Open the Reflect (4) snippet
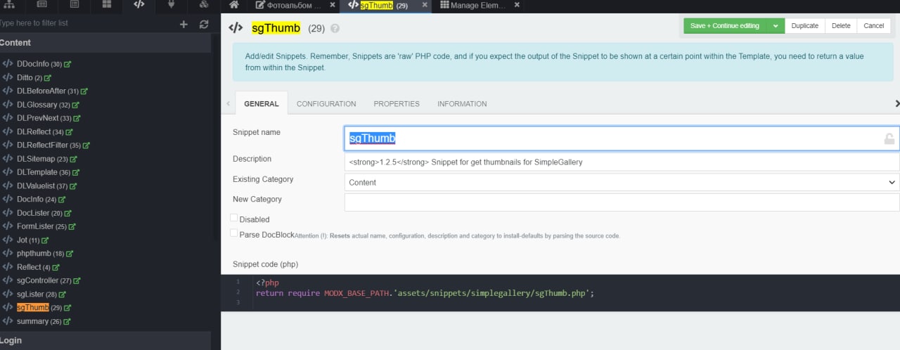 [x=34, y=267]
